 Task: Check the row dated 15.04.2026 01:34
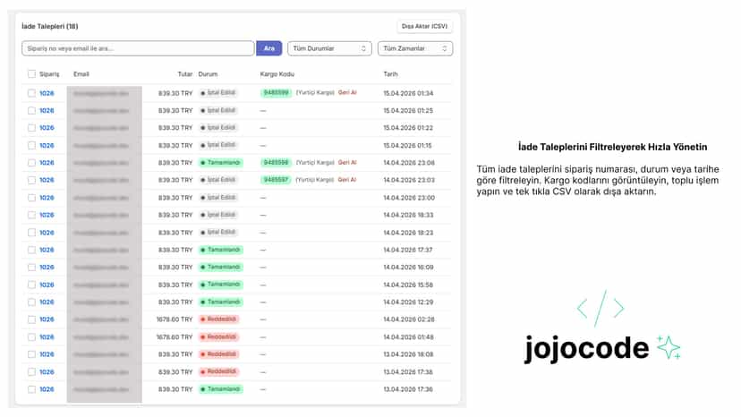coord(31,93)
